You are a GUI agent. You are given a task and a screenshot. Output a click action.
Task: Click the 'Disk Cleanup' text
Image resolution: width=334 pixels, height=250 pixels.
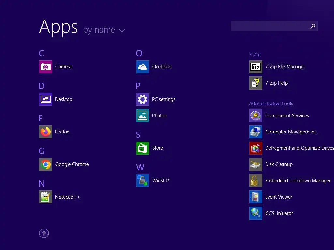point(279,164)
